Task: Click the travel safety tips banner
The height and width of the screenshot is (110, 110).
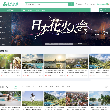Action: point(103,4)
